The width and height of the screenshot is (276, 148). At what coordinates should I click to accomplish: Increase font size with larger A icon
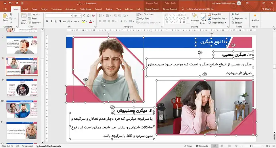[x=84, y=16]
